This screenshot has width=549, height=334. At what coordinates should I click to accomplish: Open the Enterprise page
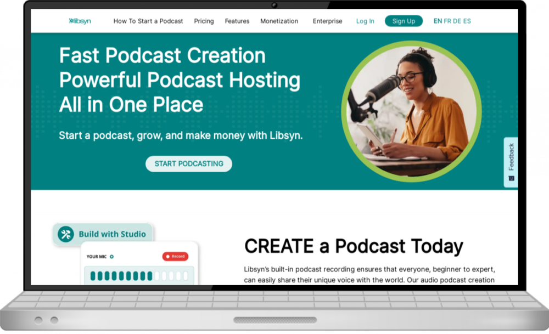(x=327, y=21)
